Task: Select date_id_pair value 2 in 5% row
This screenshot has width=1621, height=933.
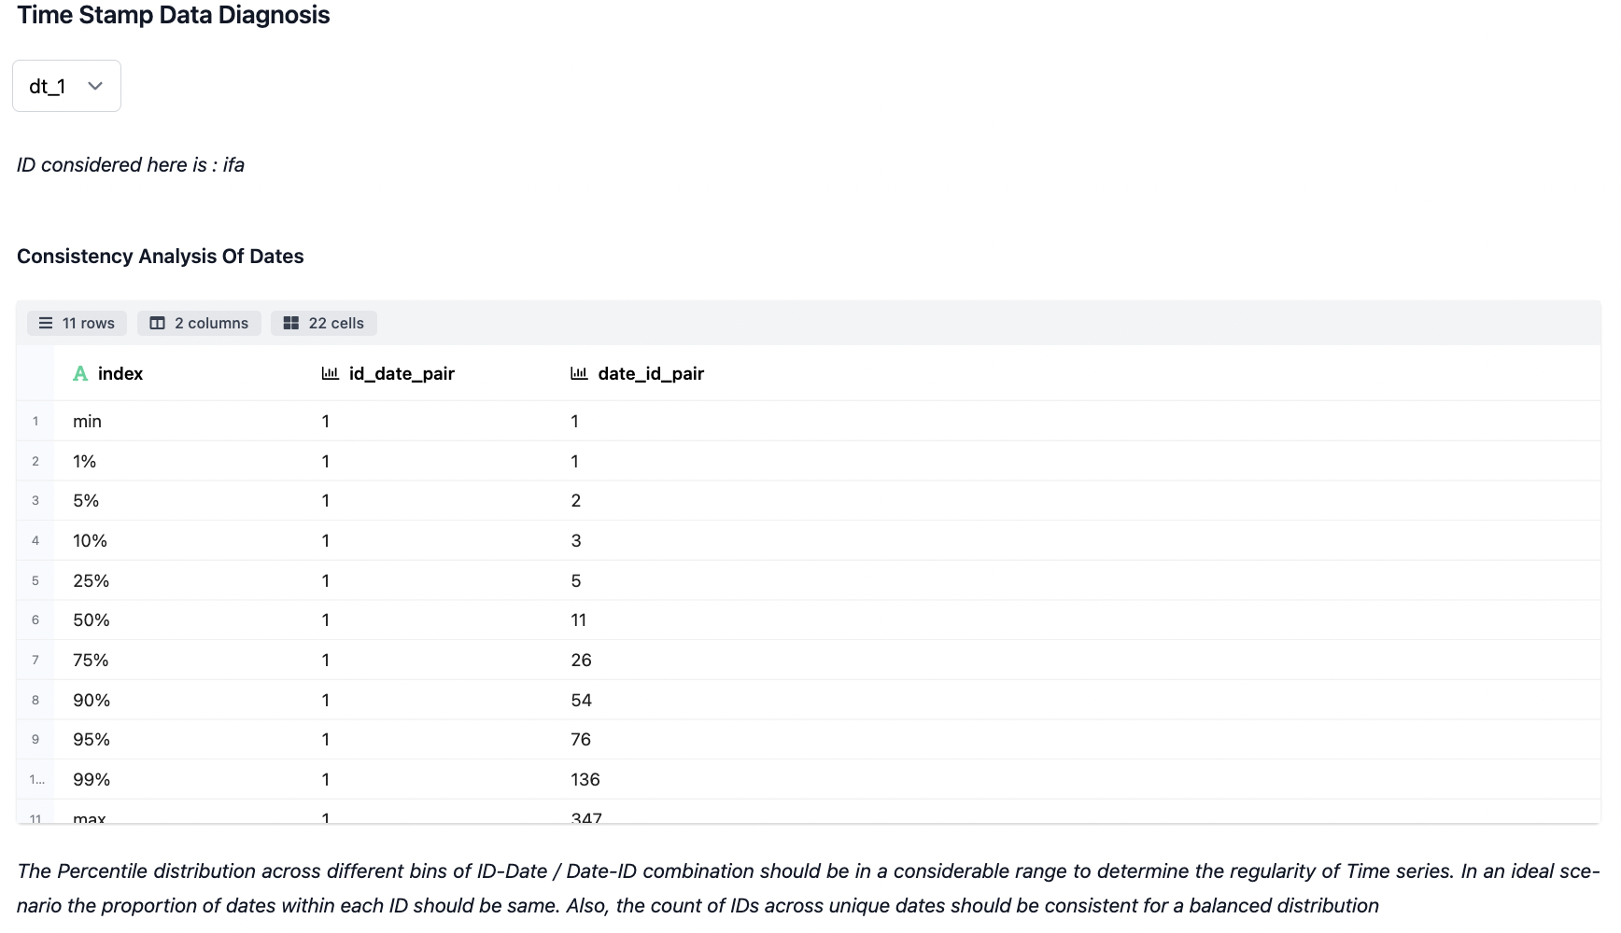Action: pyautogui.click(x=576, y=501)
